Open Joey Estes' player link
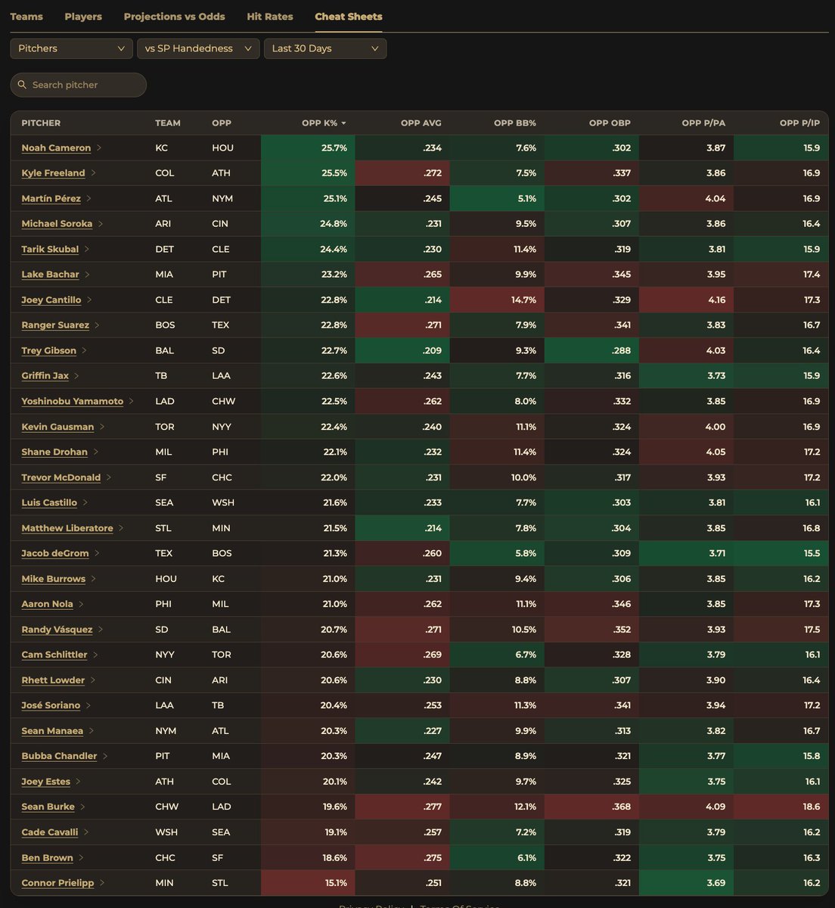835x908 pixels. [x=45, y=782]
